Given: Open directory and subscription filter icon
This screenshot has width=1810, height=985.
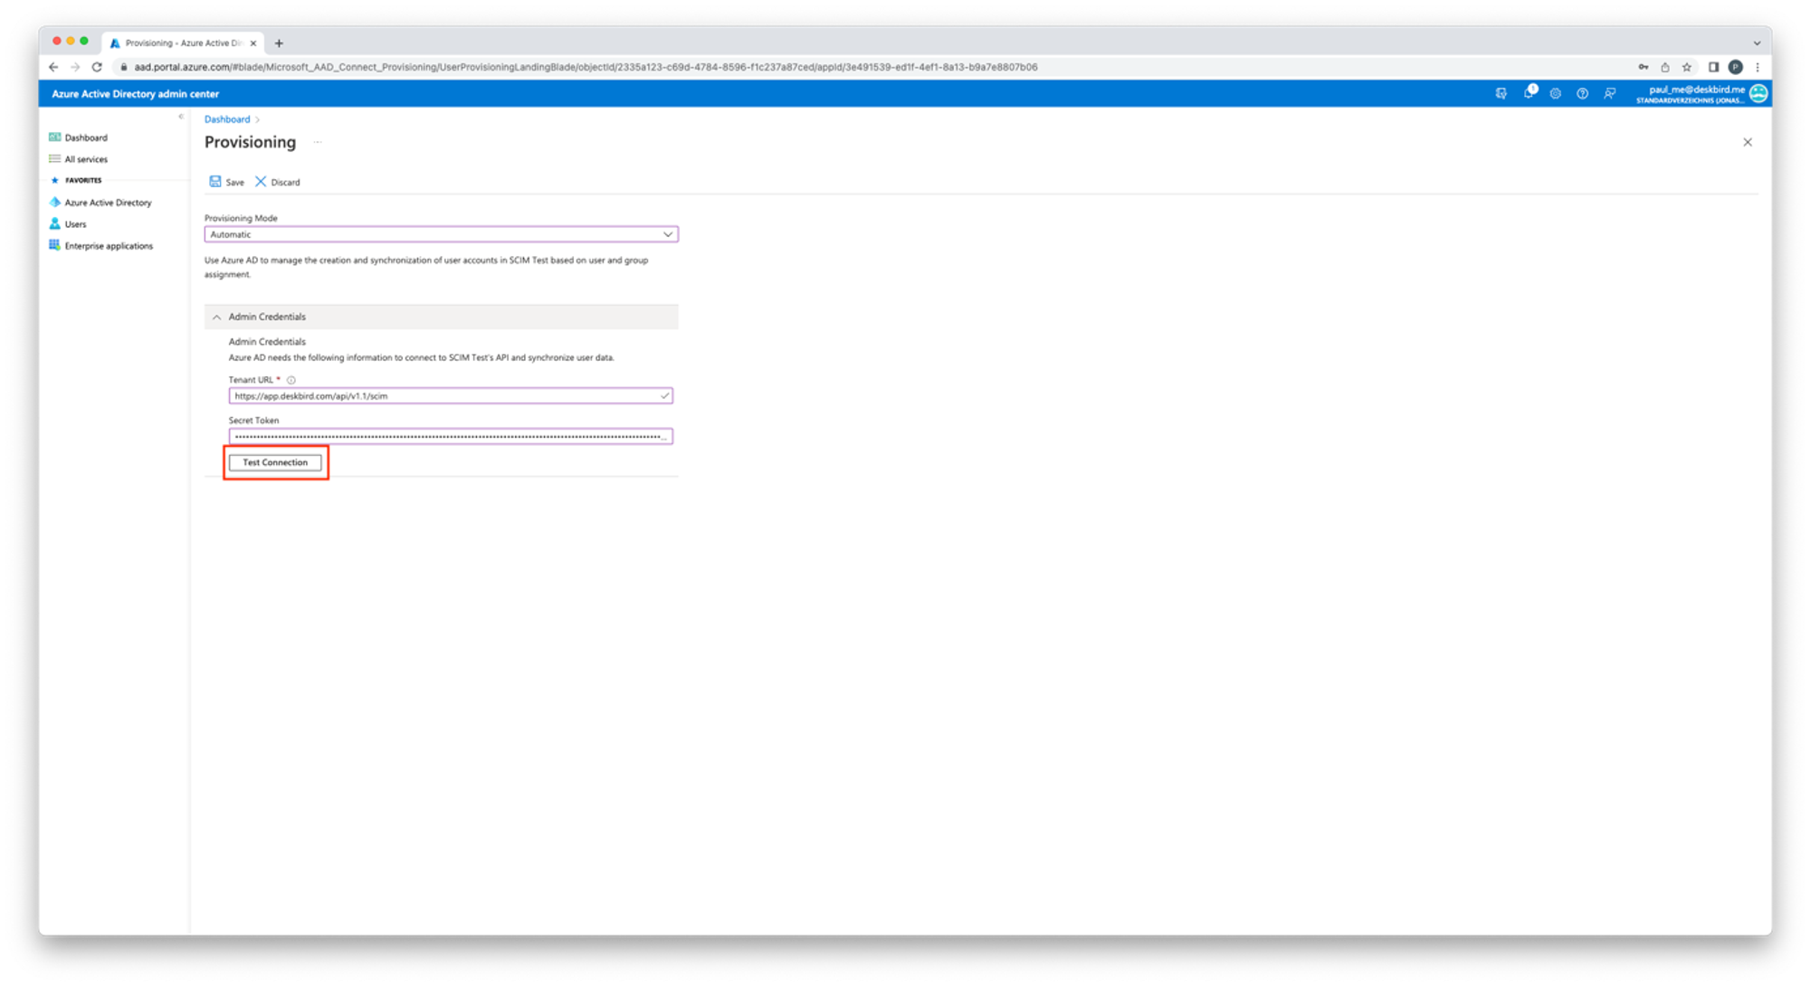Looking at the screenshot, I should click(x=1501, y=94).
